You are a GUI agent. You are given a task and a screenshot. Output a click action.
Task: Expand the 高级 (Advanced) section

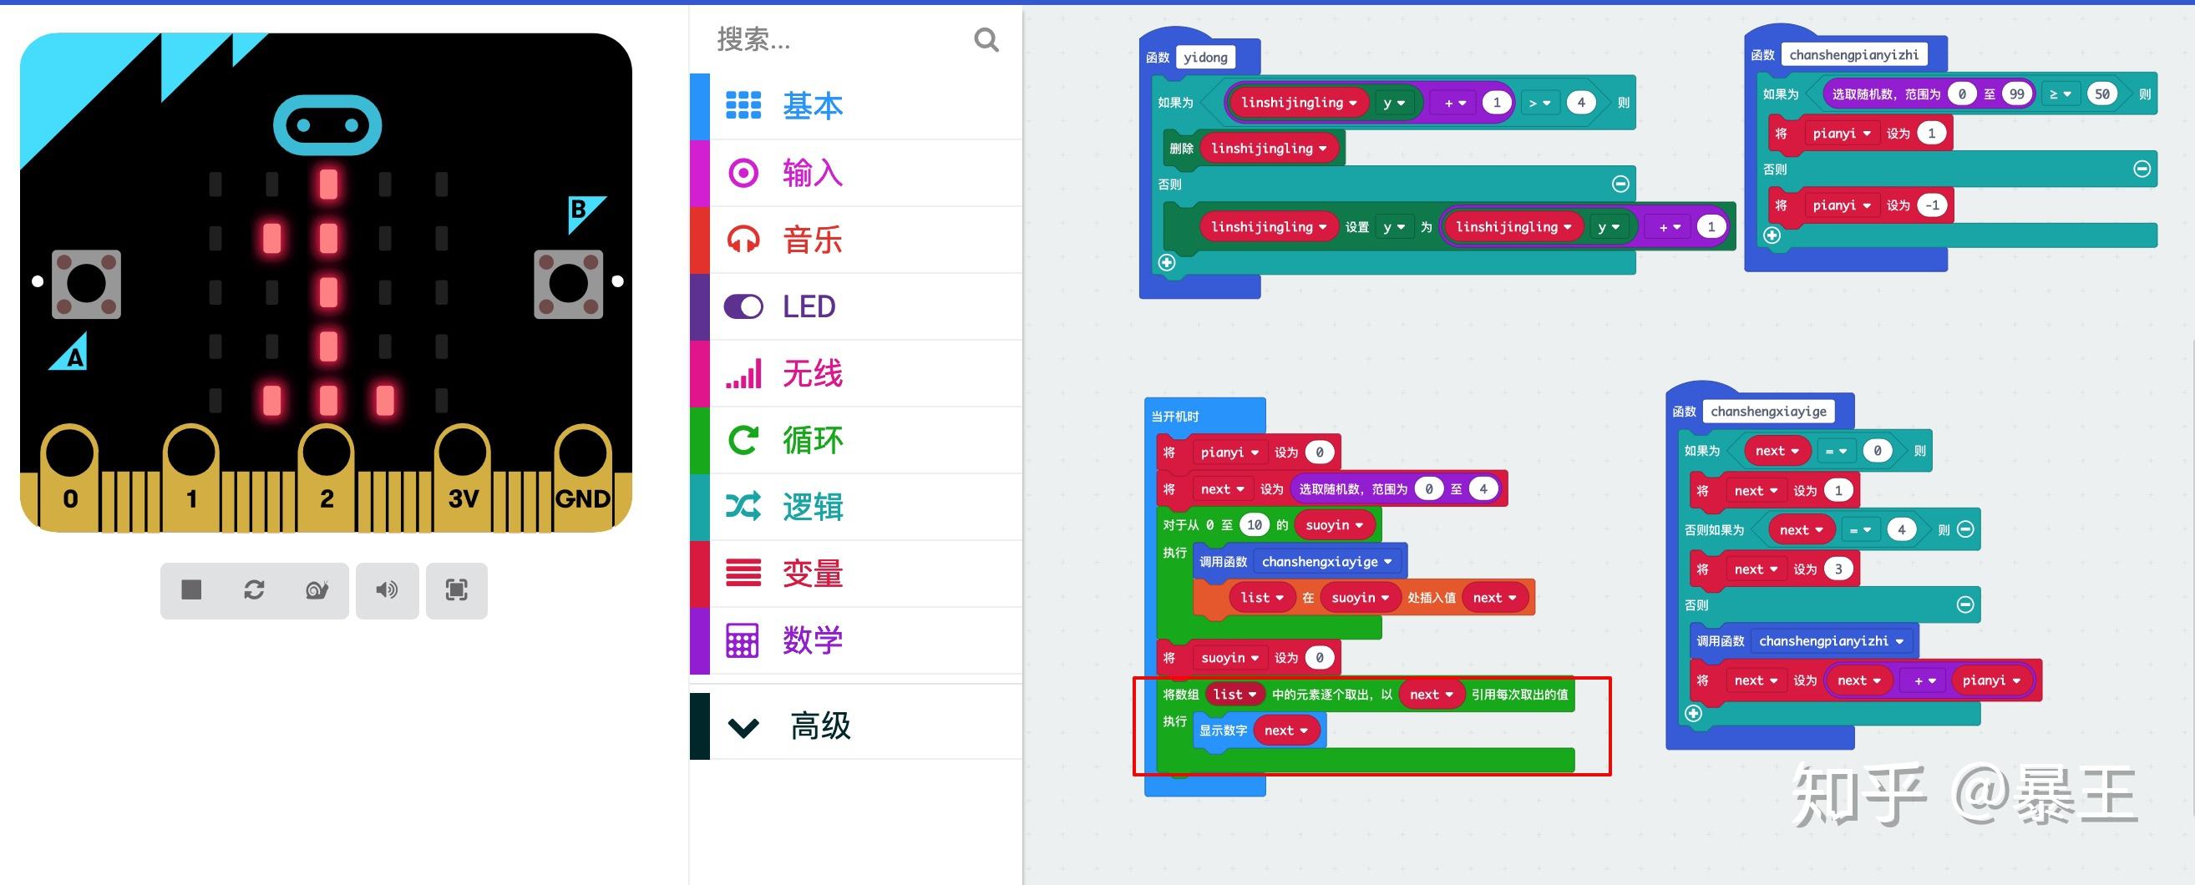[x=817, y=725]
